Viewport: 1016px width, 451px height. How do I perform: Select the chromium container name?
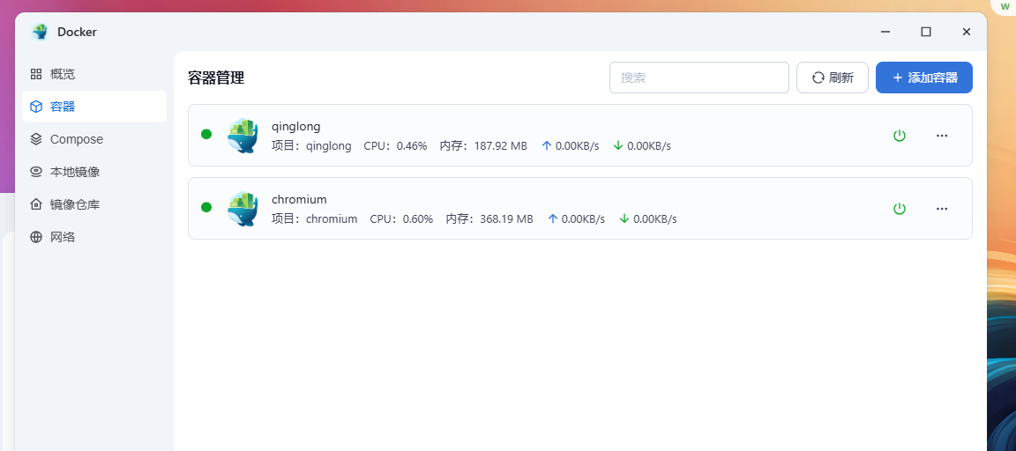click(299, 199)
